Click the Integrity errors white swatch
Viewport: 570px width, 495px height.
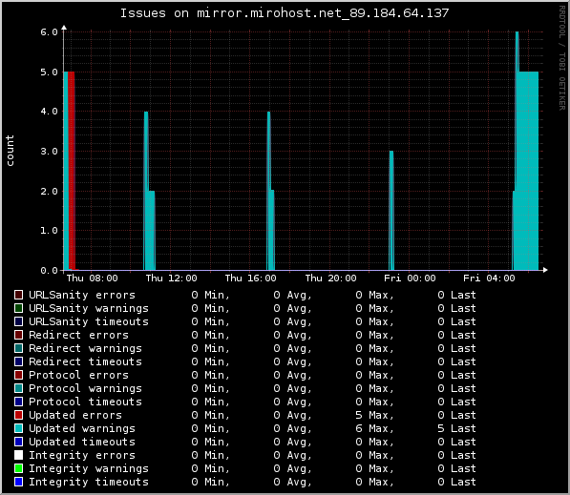(18, 455)
